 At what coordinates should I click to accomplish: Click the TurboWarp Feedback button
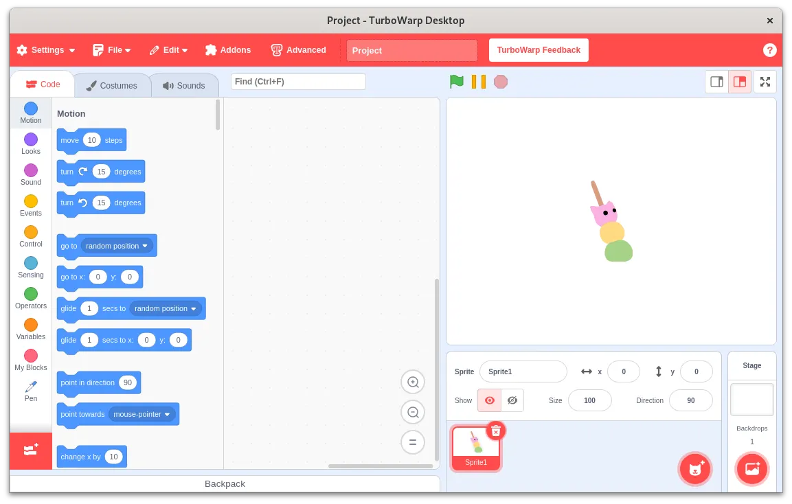539,50
